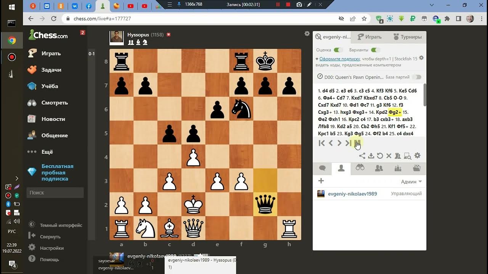
Task: Open the board magnifier search icon
Action: pyautogui.click(x=407, y=156)
